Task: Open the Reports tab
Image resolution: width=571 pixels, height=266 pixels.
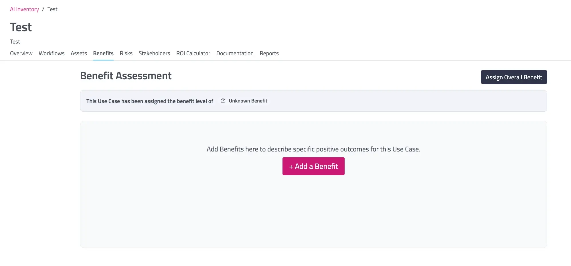Action: 269,53
